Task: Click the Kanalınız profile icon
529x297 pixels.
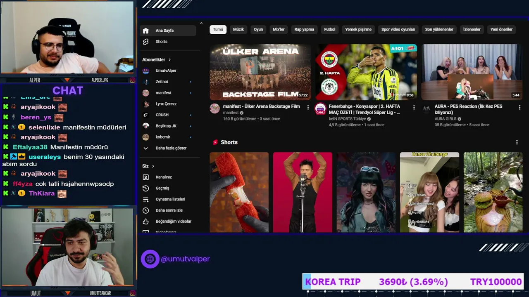Action: [x=145, y=177]
